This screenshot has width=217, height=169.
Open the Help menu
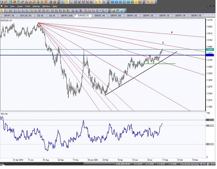(55, 6)
